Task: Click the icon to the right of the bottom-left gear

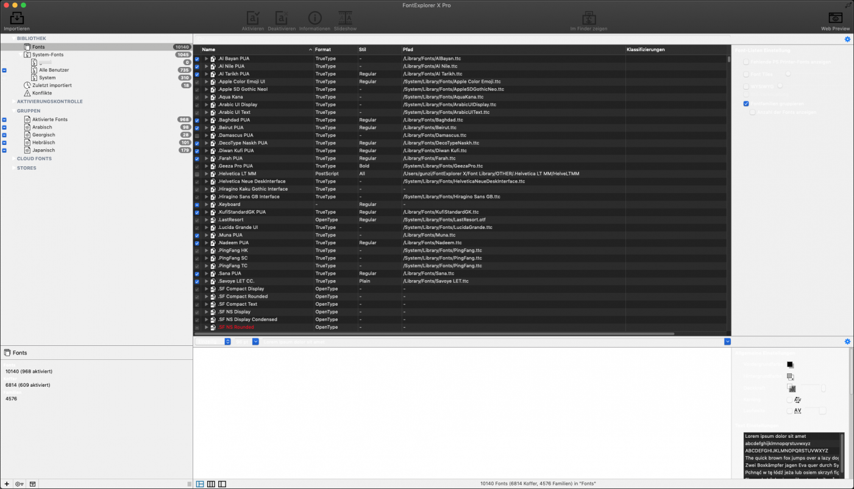Action: point(32,484)
